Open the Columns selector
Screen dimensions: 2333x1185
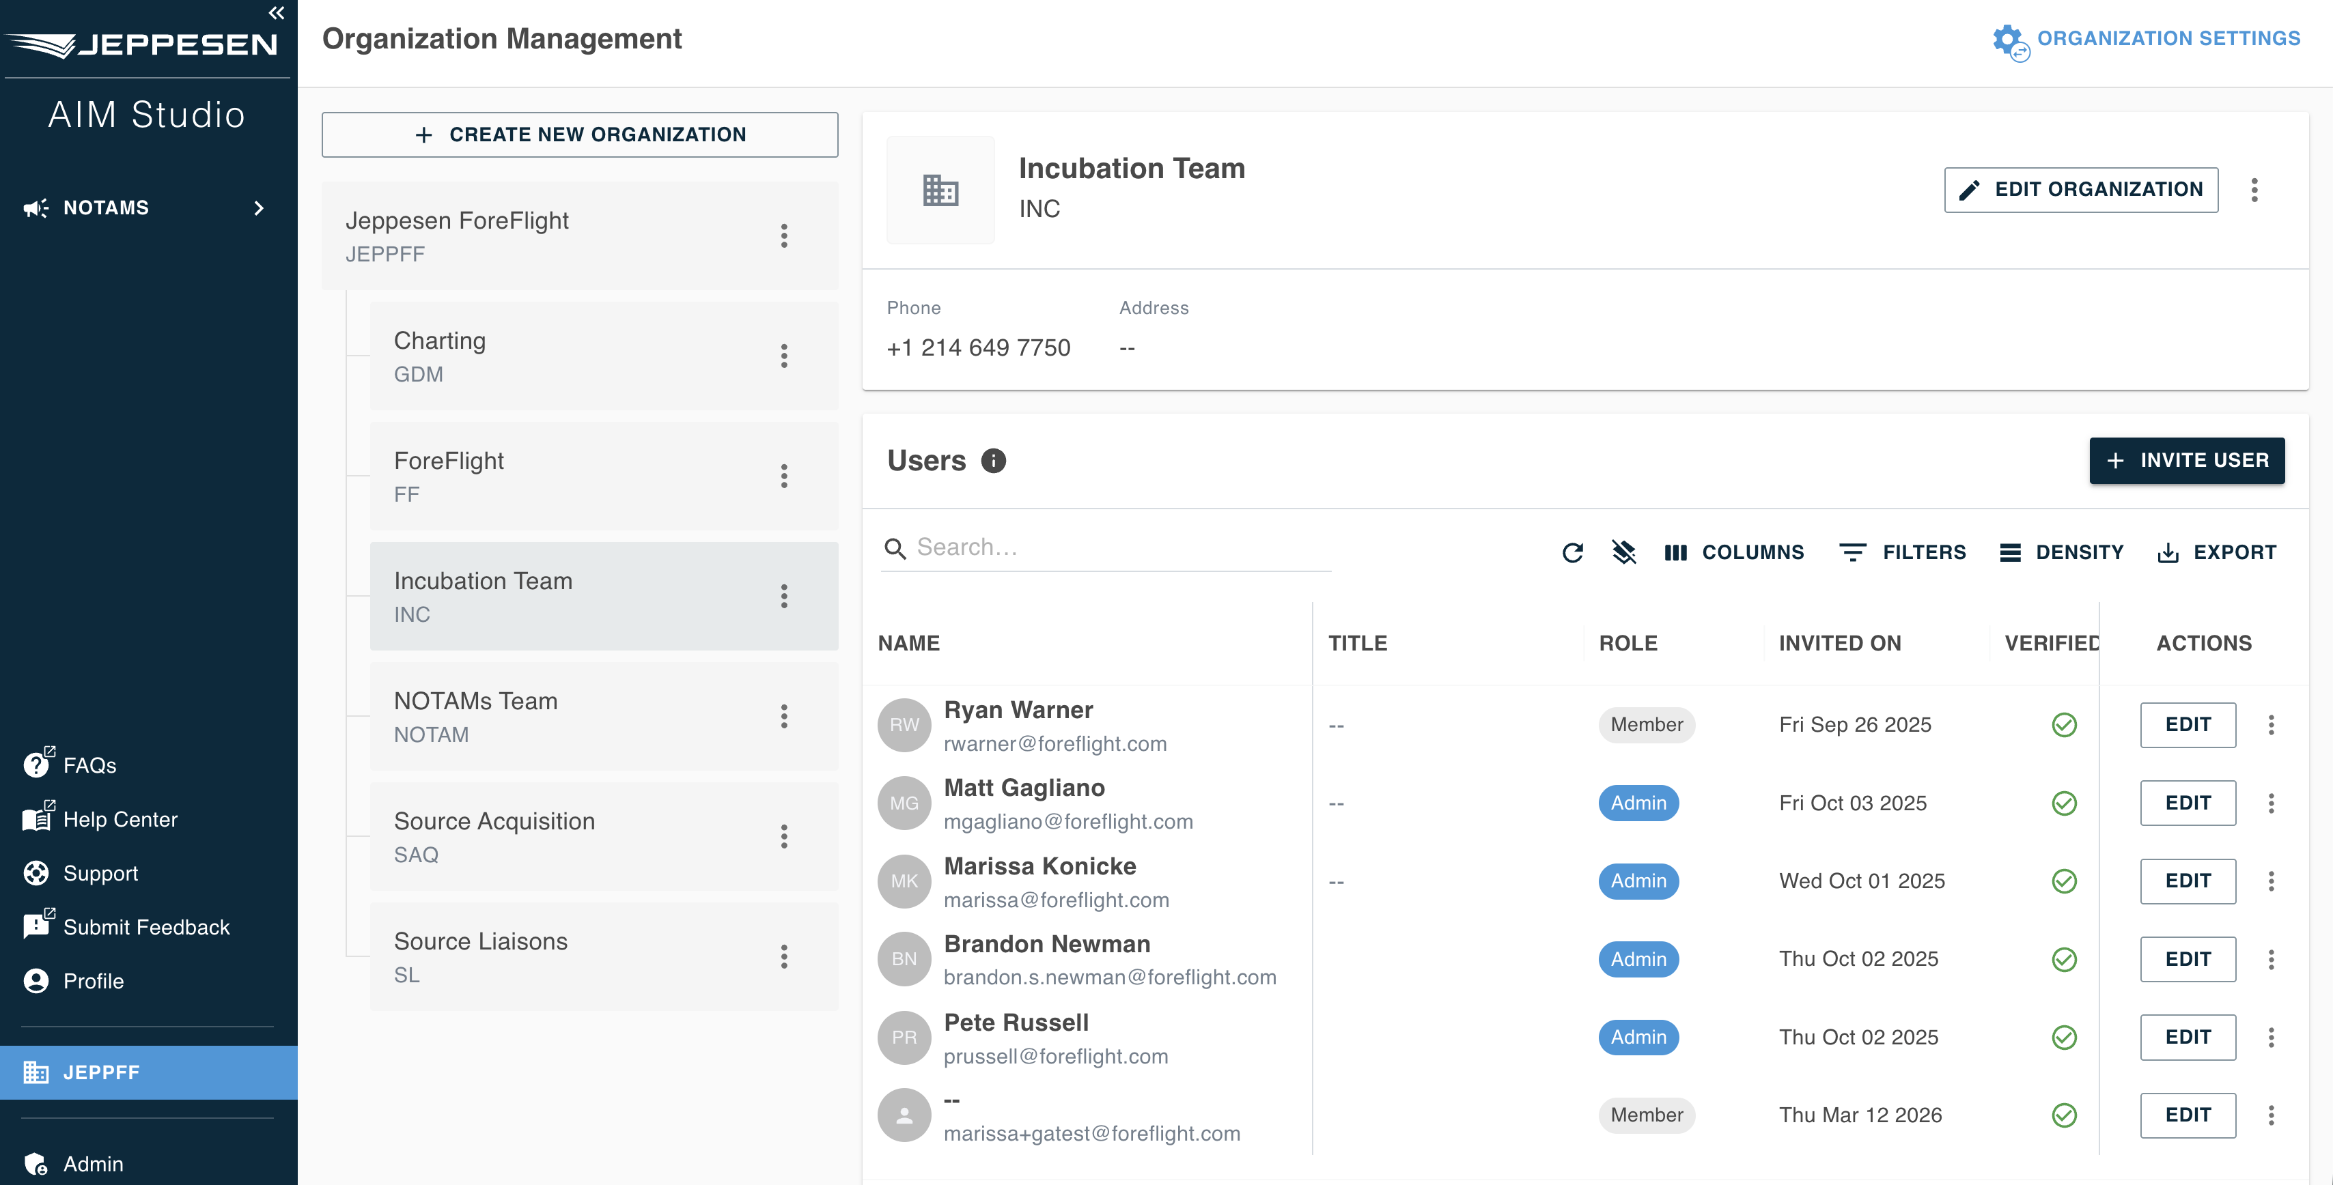1734,553
